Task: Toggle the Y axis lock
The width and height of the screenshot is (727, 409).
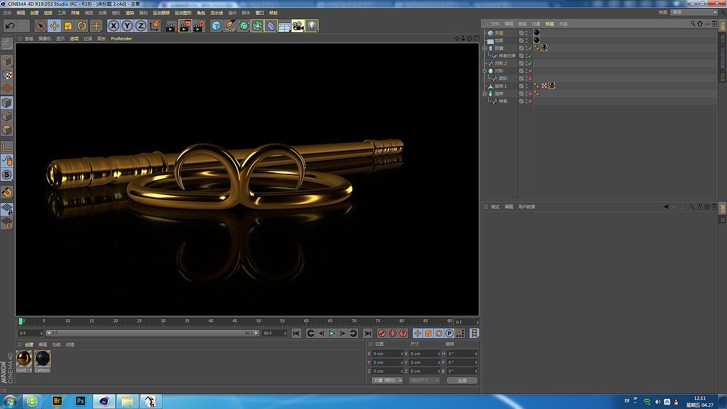Action: click(x=127, y=26)
